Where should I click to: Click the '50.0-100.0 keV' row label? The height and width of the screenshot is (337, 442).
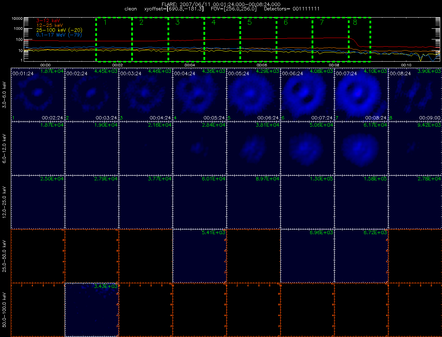(x=5, y=309)
